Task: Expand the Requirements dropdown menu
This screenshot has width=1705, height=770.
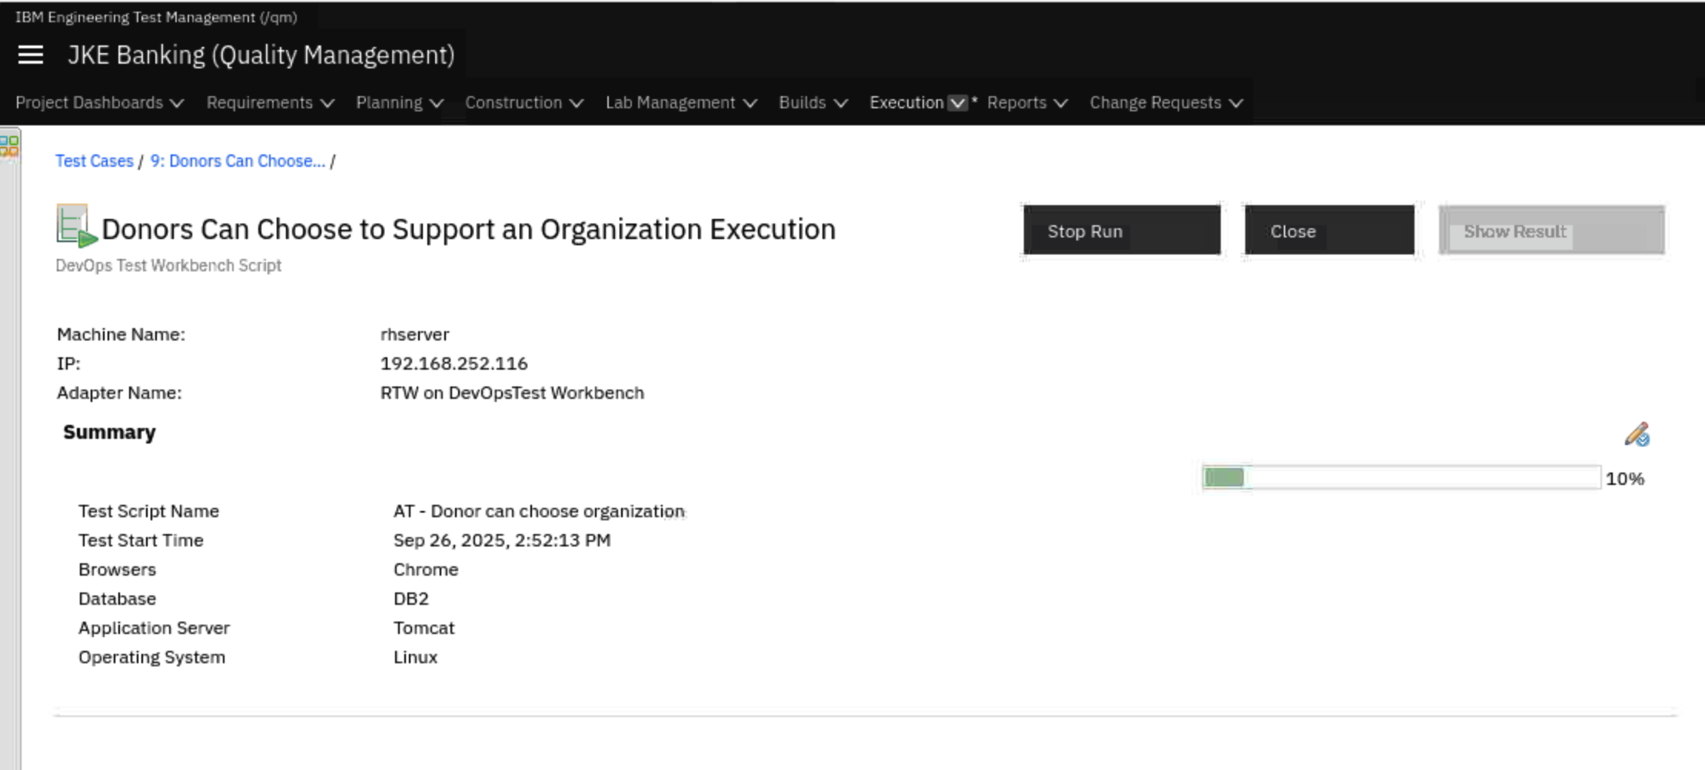Action: click(x=270, y=103)
